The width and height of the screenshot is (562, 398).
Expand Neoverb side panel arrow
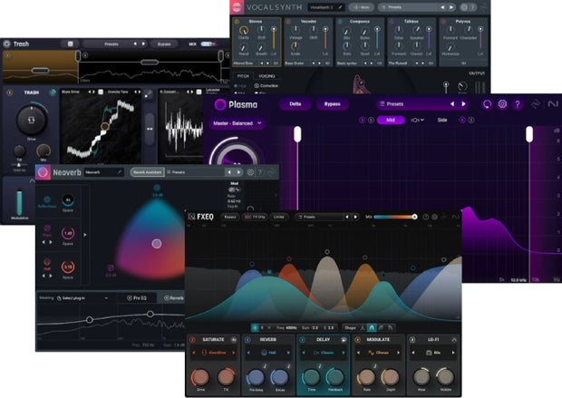[x=85, y=235]
